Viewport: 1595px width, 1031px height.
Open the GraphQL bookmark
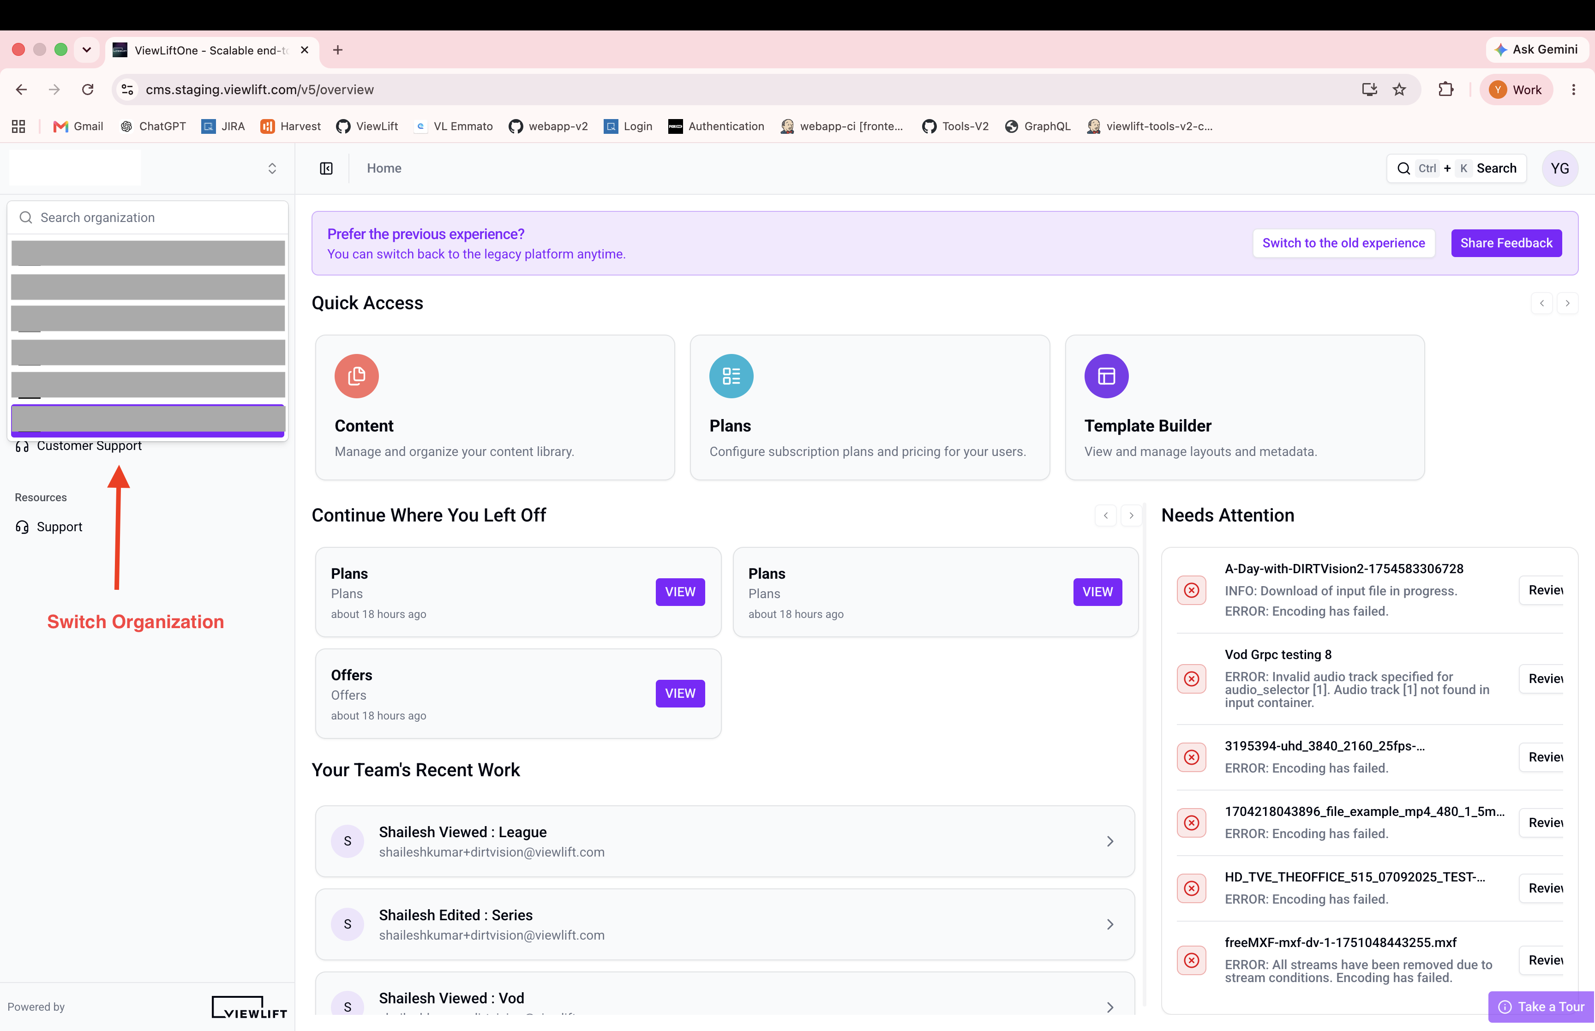click(1038, 126)
